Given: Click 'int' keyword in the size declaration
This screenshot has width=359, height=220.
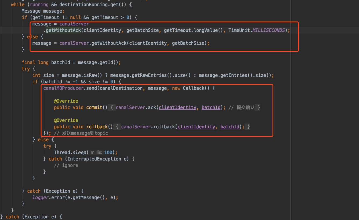Looking at the screenshot, I should (37, 75).
